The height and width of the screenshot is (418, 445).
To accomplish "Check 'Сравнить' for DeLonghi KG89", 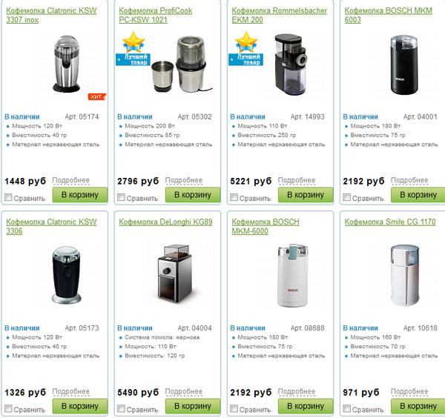I will (x=121, y=408).
